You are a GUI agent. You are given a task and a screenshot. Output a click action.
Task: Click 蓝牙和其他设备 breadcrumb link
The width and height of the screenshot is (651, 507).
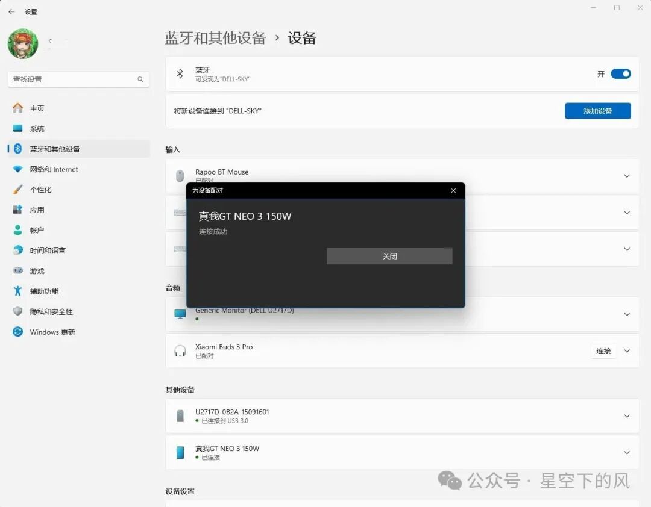[215, 38]
